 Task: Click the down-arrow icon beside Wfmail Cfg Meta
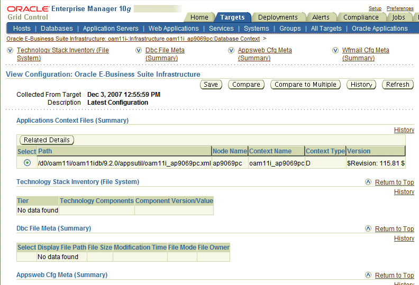[x=335, y=50]
